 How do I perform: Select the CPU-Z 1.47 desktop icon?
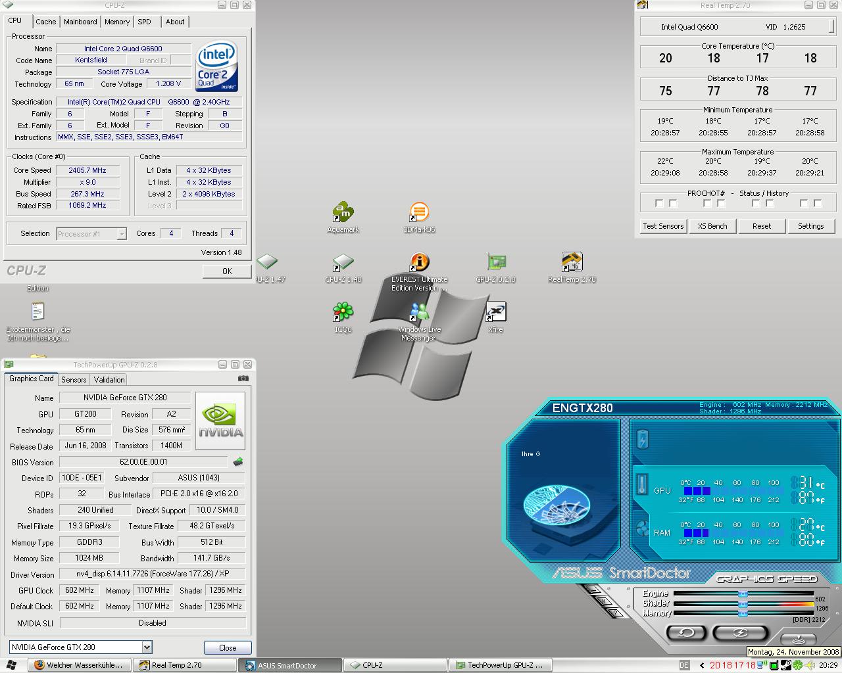(267, 267)
